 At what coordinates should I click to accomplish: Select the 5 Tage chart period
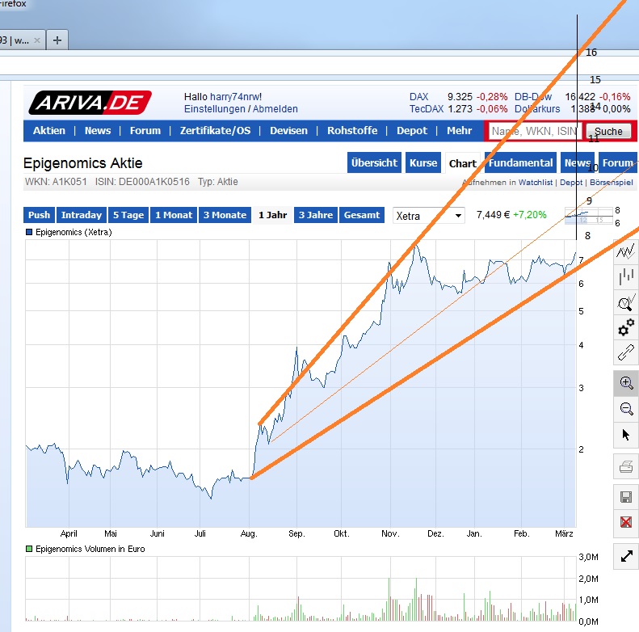click(128, 215)
